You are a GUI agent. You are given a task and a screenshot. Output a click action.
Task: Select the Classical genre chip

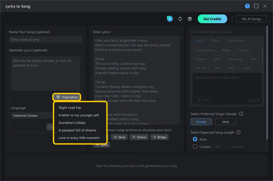tap(244, 50)
